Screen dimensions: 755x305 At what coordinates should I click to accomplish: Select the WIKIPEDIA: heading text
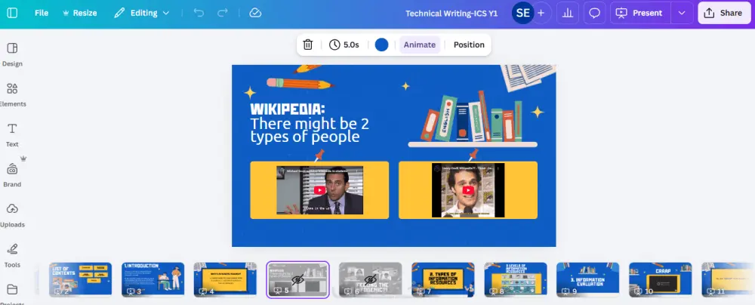coord(288,109)
